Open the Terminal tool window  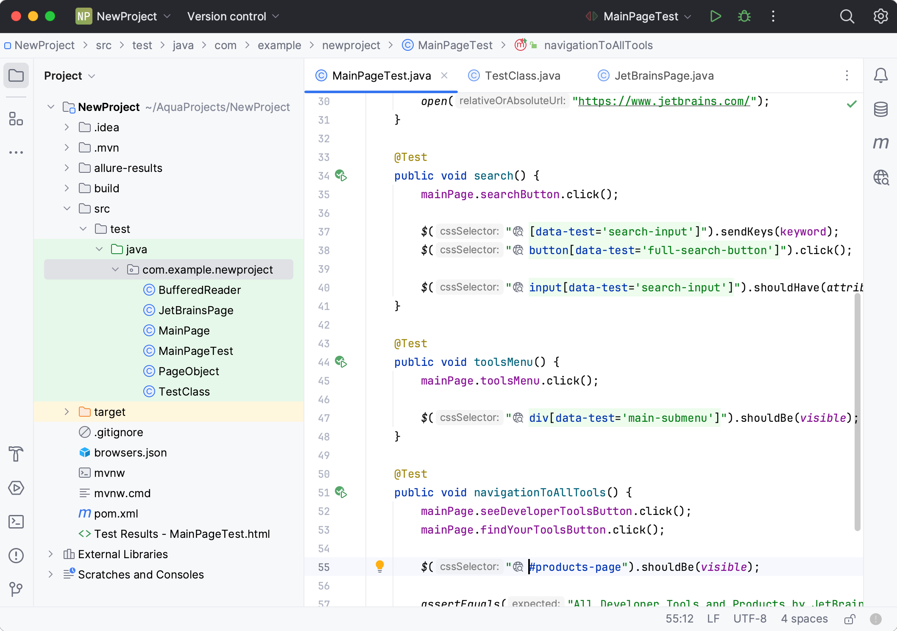16,522
